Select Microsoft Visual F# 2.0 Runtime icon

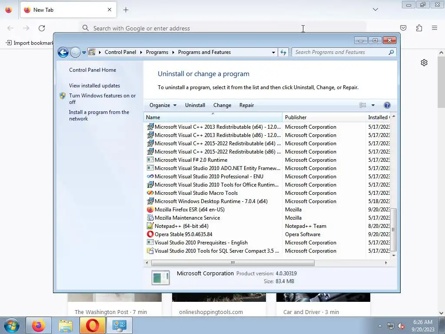(150, 160)
